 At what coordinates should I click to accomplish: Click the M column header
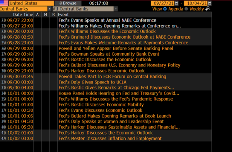(x=45, y=15)
